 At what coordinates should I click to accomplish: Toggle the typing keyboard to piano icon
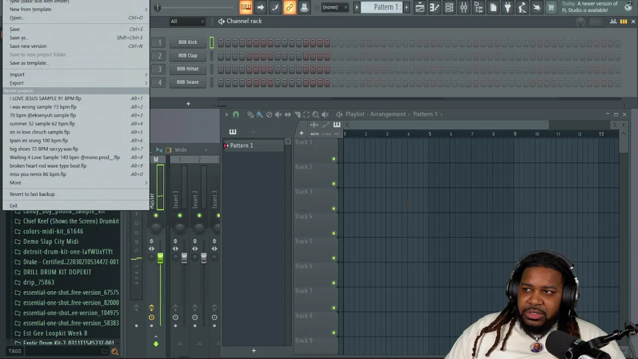click(245, 7)
